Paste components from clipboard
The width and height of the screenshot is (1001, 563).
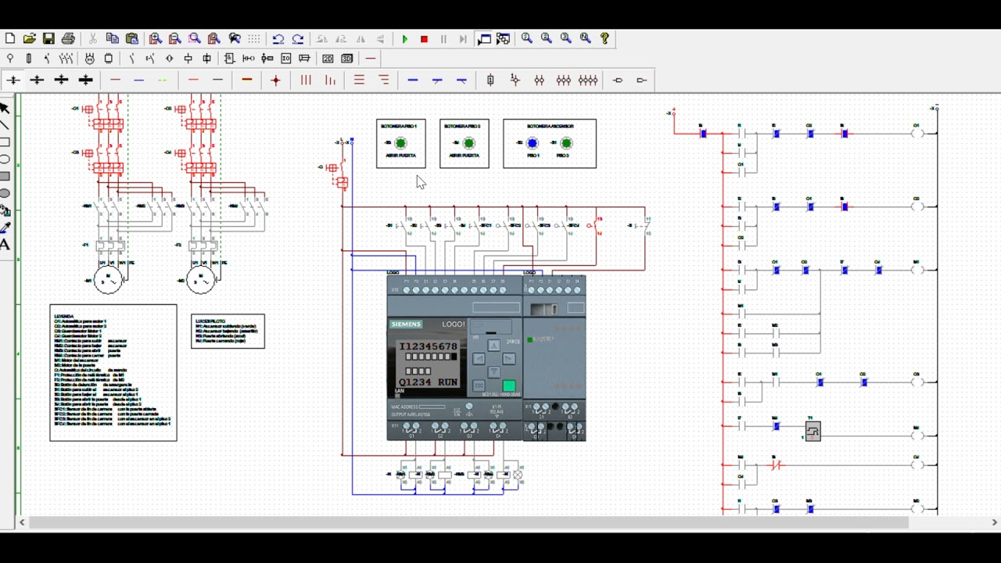[131, 38]
